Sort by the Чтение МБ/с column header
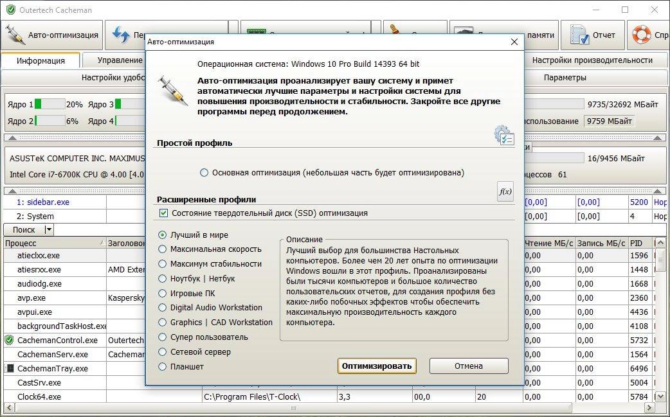This screenshot has width=670, height=417. pyautogui.click(x=549, y=244)
